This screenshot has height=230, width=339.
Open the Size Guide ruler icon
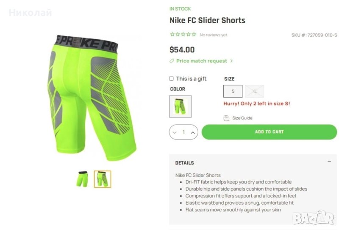pyautogui.click(x=227, y=118)
